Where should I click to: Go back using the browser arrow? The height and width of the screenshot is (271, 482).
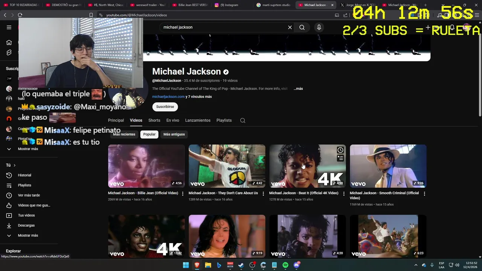[x=5, y=15]
